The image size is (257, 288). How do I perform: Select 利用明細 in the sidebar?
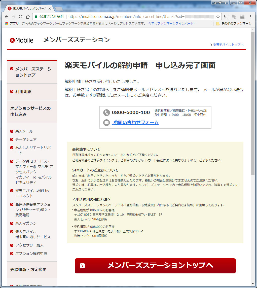point(23,92)
